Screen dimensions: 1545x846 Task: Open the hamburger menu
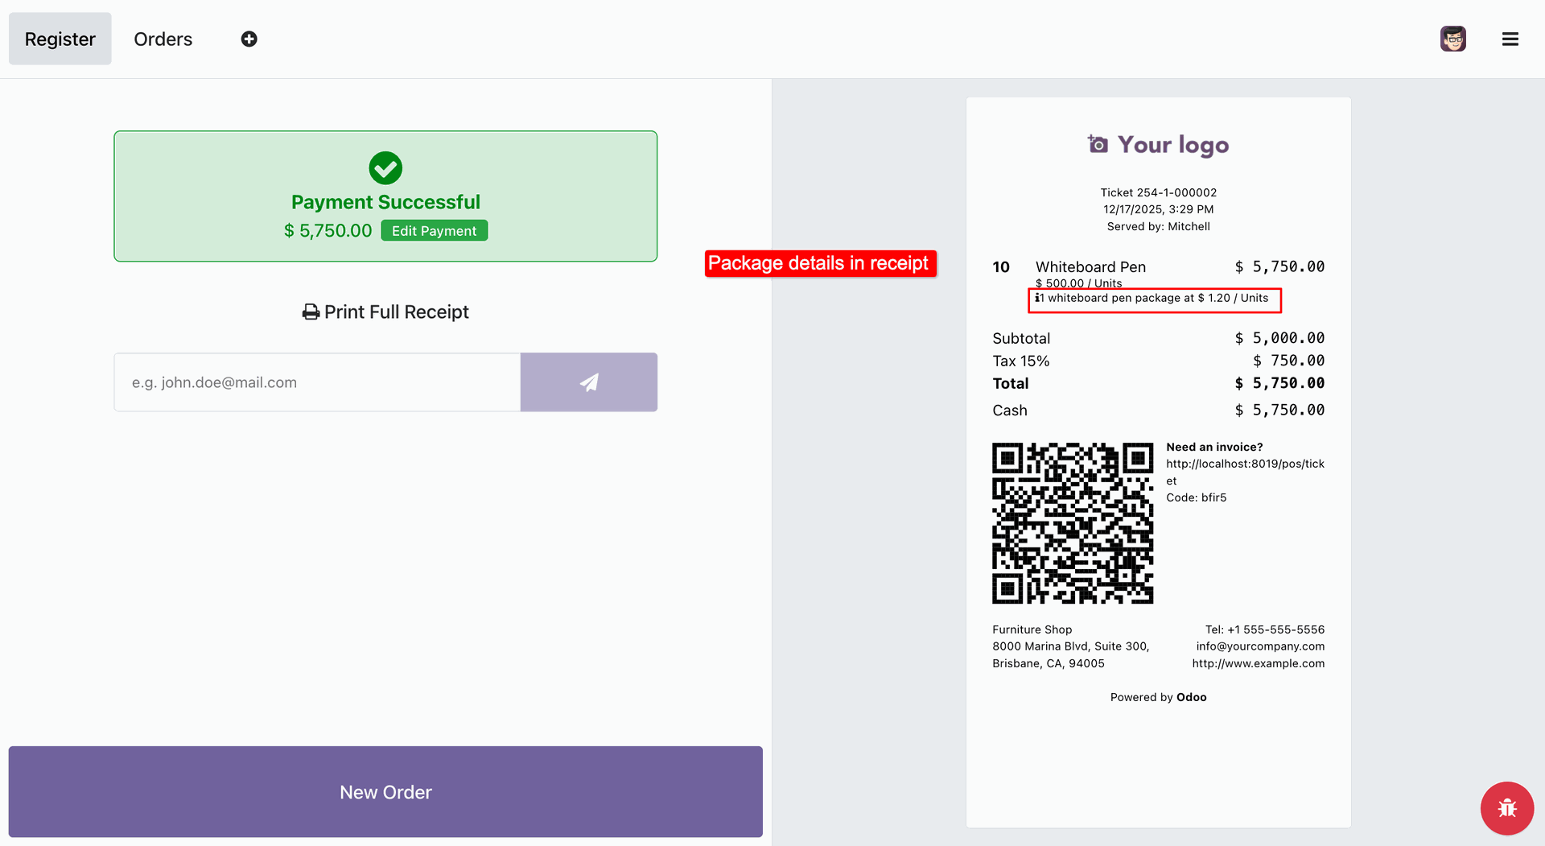[x=1510, y=39]
